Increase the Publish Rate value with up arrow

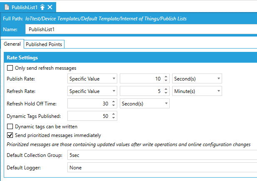[166, 77]
